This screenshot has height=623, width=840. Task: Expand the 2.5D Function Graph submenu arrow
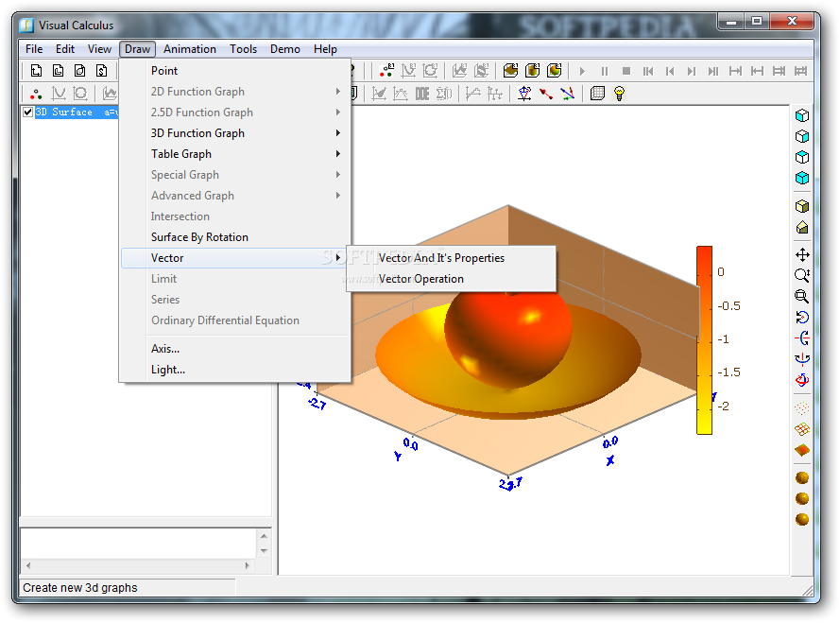[338, 112]
